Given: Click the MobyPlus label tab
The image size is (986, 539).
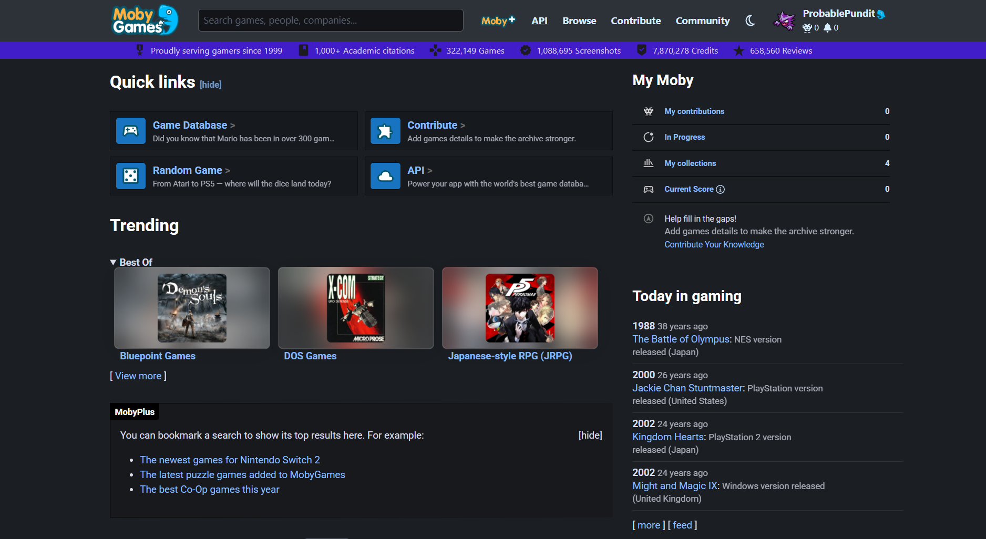Looking at the screenshot, I should 135,412.
